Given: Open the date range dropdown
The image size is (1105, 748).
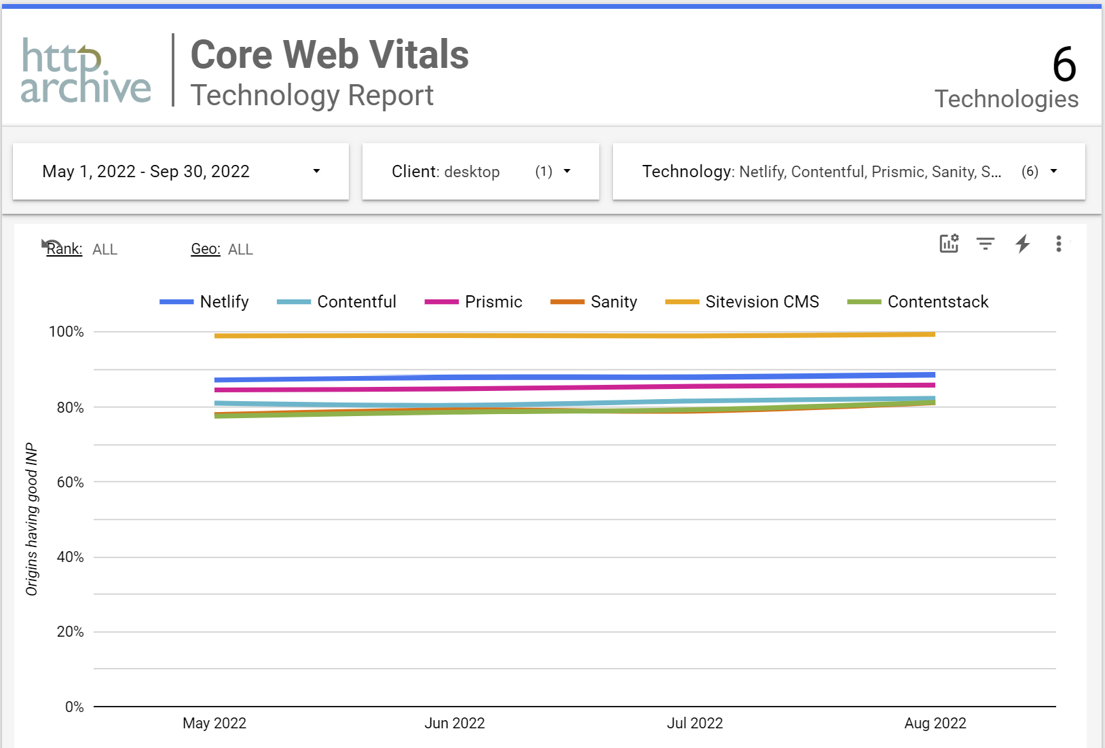Looking at the screenshot, I should click(x=181, y=172).
